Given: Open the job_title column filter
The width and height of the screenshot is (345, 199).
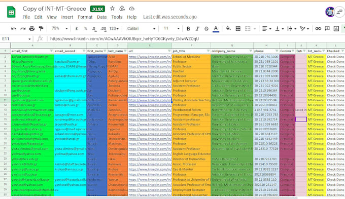Looking at the screenshot, I should point(208,51).
